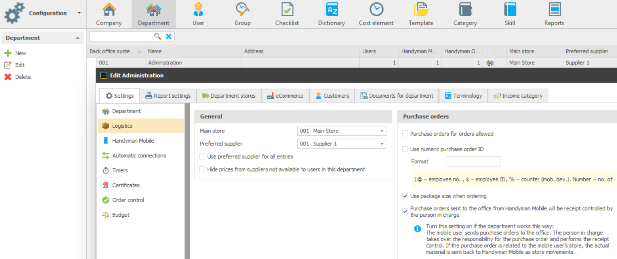
Task: Click the info icon beside the explanation
Action: 417,229
